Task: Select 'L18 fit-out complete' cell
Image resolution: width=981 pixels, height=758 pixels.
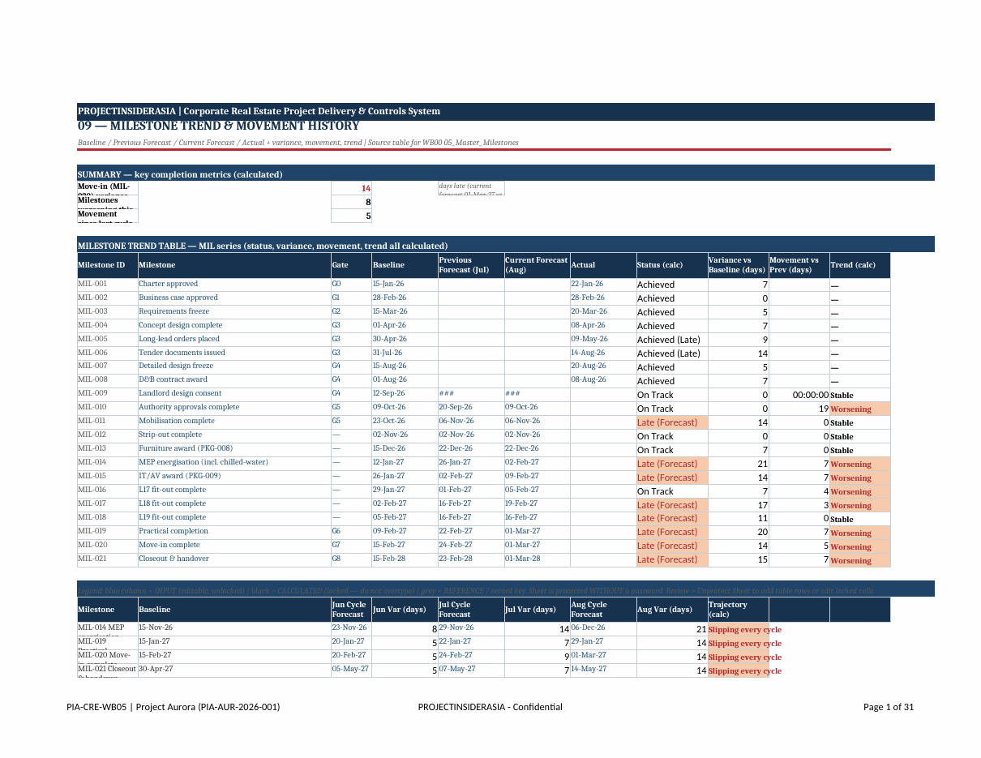Action: point(234,504)
